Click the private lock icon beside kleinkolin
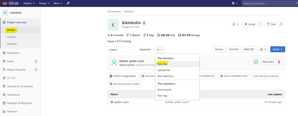Image resolution: width=298 pixels, height=116 pixels. click(x=144, y=23)
